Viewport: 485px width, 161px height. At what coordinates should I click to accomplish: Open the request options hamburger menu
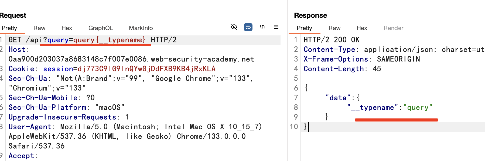[276, 27]
